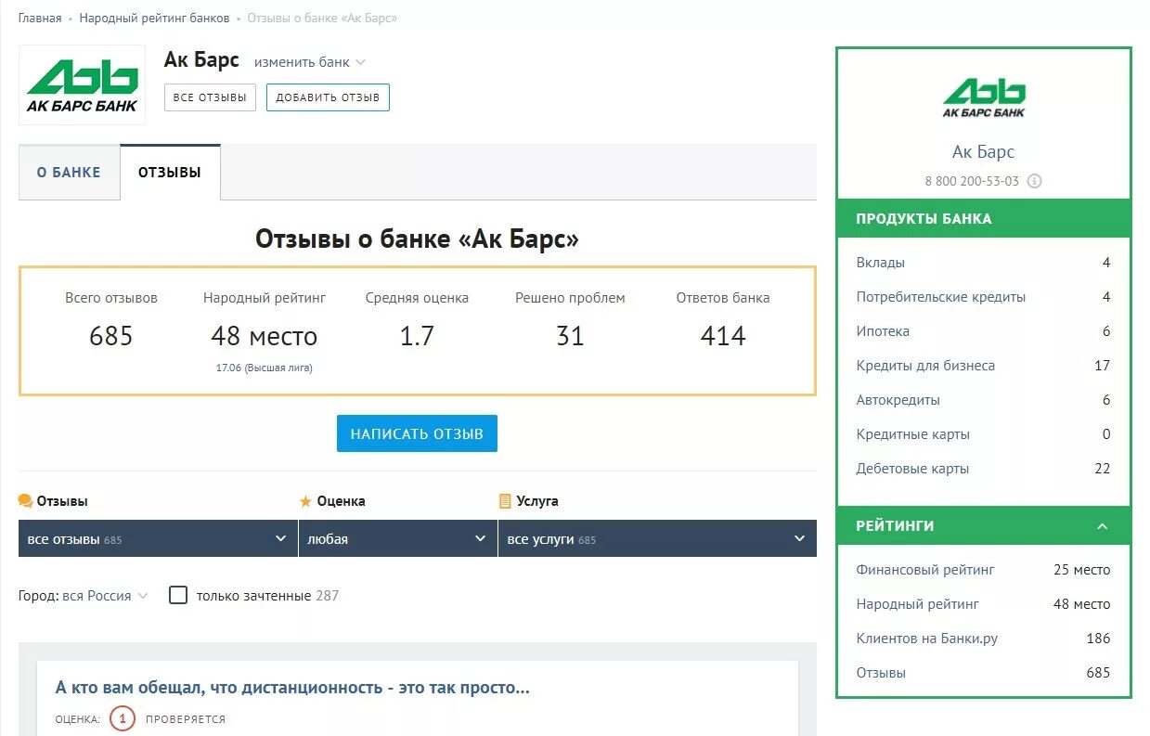Open the Оценка любая dropdown
This screenshot has width=1150, height=736.
tap(398, 538)
